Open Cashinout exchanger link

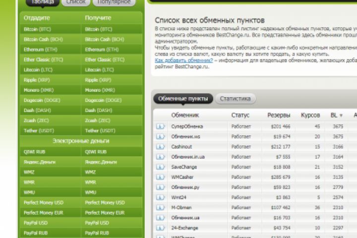pos(181,147)
